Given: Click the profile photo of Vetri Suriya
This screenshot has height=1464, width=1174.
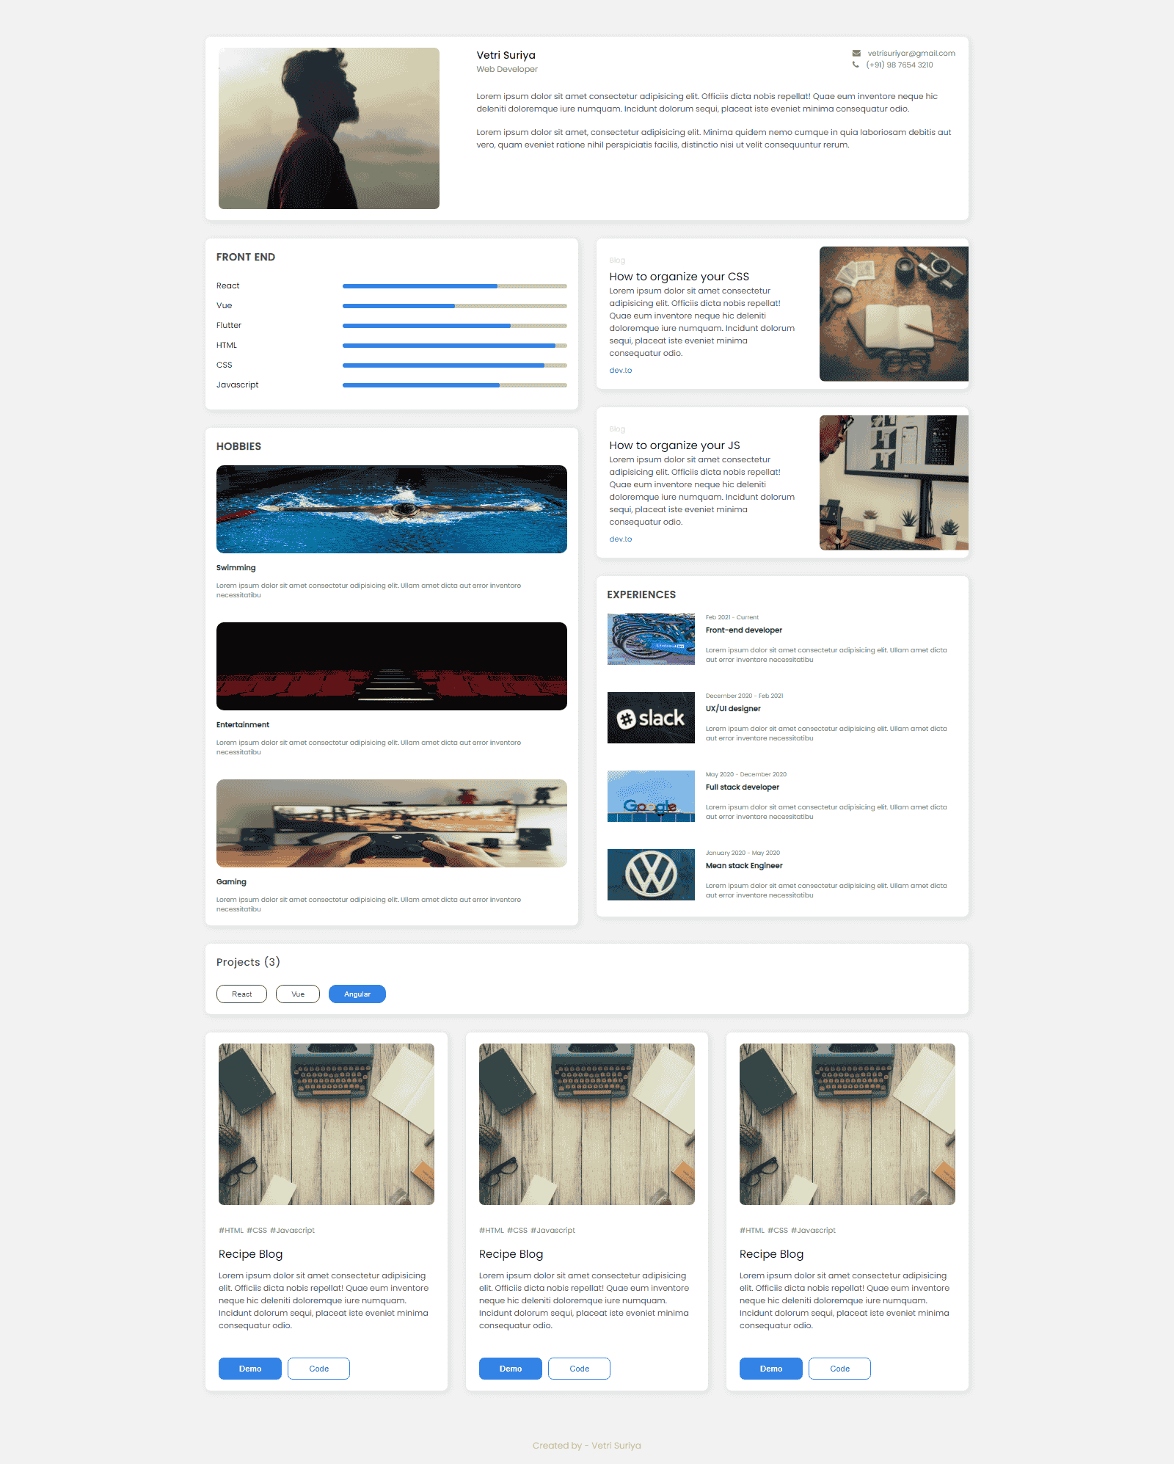Looking at the screenshot, I should [x=329, y=128].
